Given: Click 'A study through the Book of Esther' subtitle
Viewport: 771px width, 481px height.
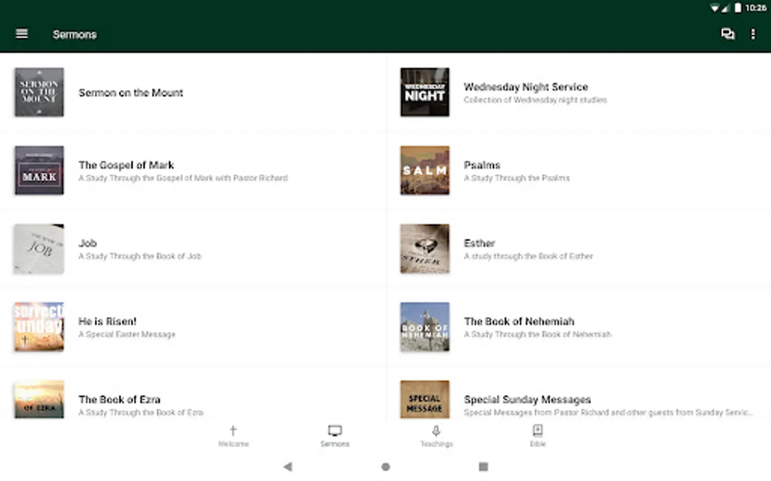Looking at the screenshot, I should click(528, 256).
